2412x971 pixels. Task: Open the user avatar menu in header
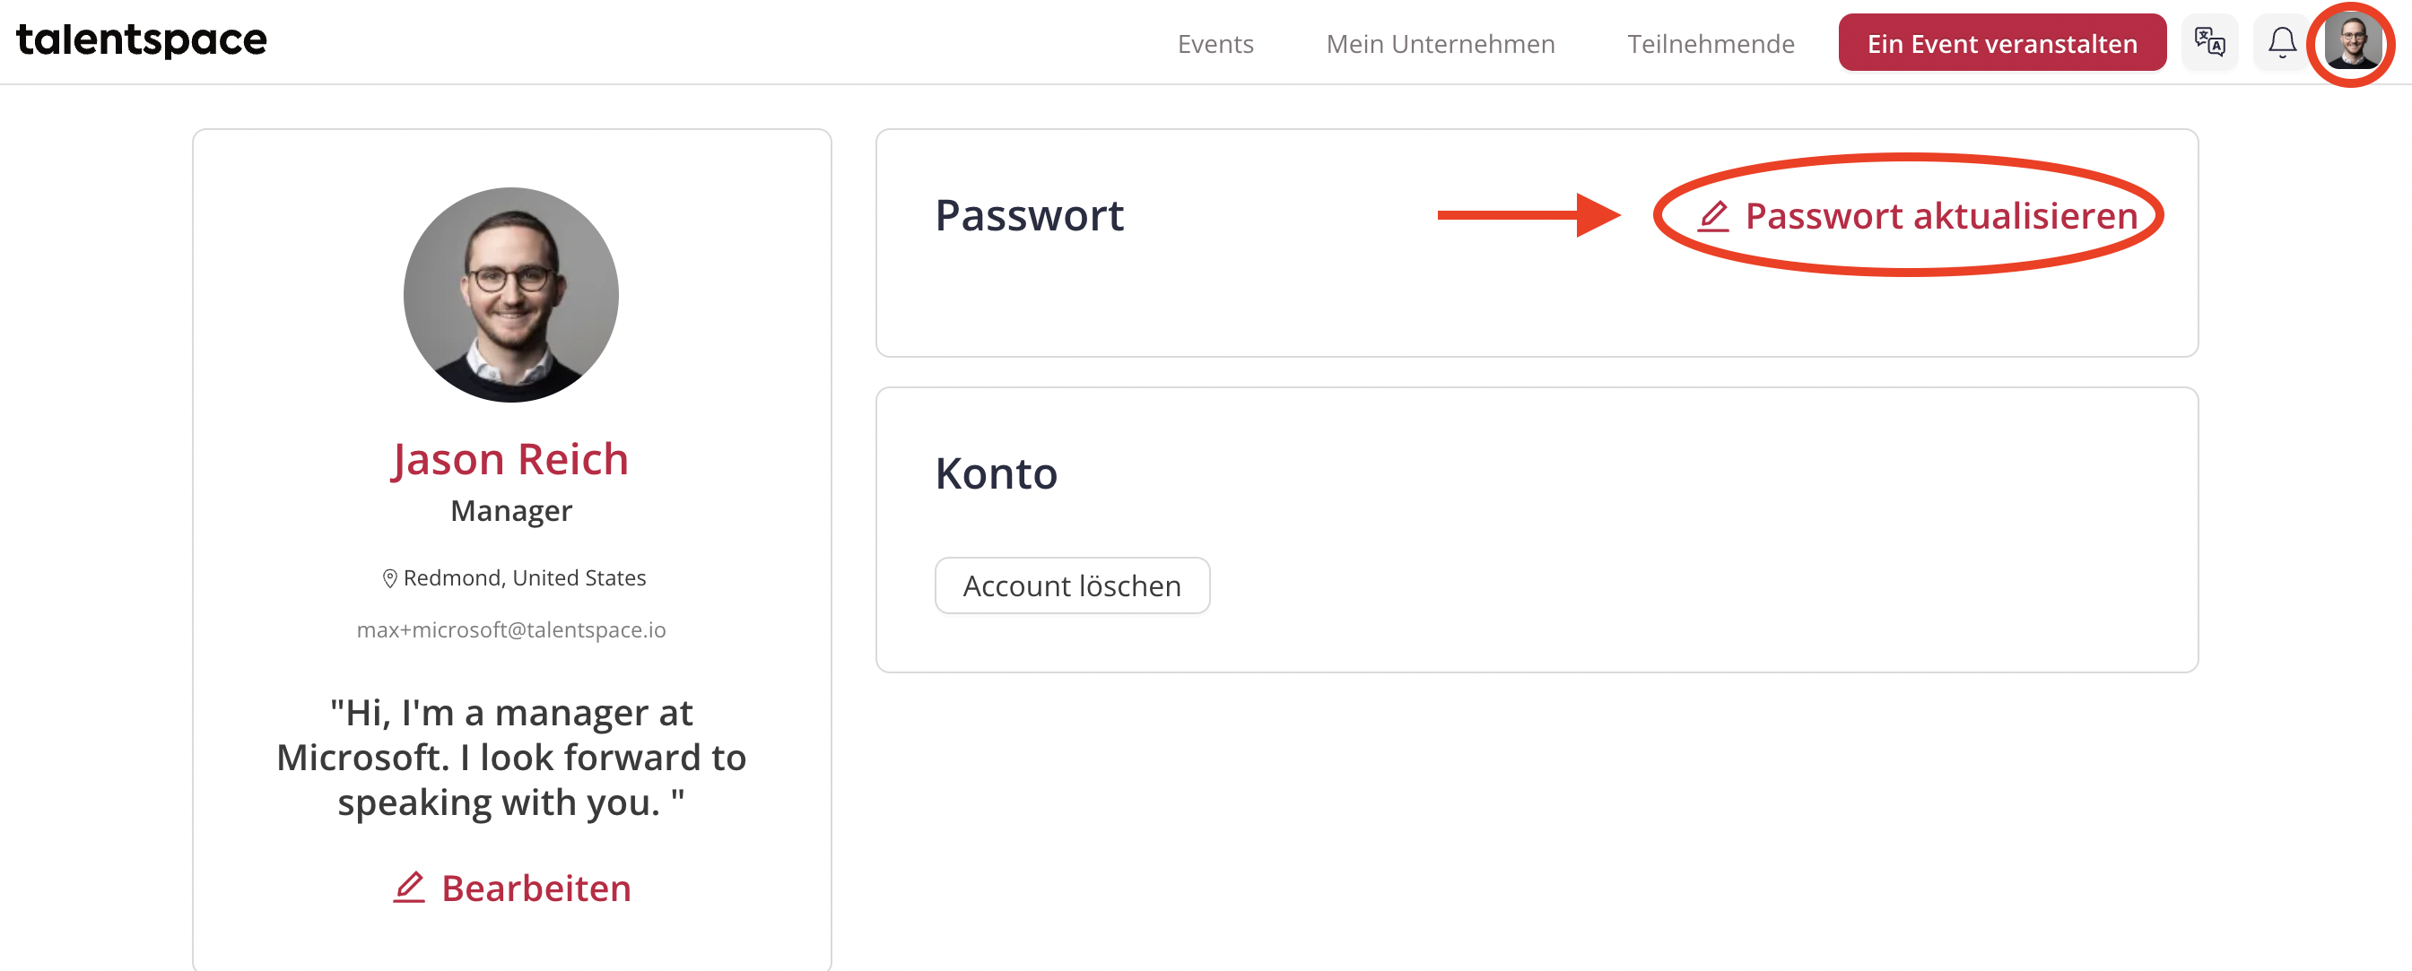tap(2353, 42)
